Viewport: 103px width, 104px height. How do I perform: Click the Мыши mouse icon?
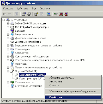click(12, 68)
